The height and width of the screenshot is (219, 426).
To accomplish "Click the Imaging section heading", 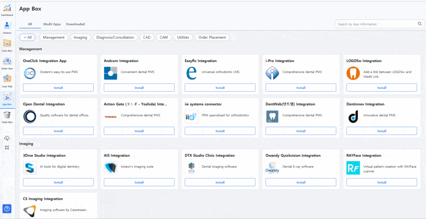I will tap(26, 144).
